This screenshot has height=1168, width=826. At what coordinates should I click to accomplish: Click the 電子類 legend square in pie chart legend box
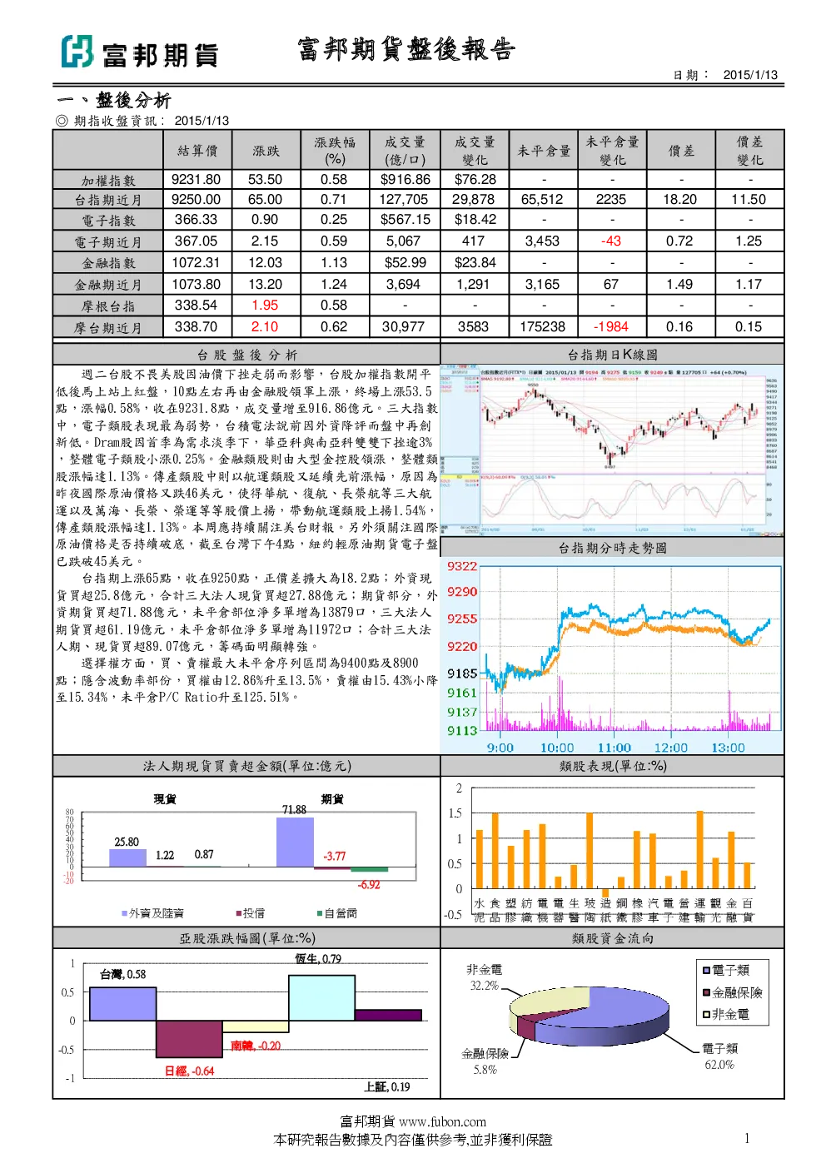(706, 970)
